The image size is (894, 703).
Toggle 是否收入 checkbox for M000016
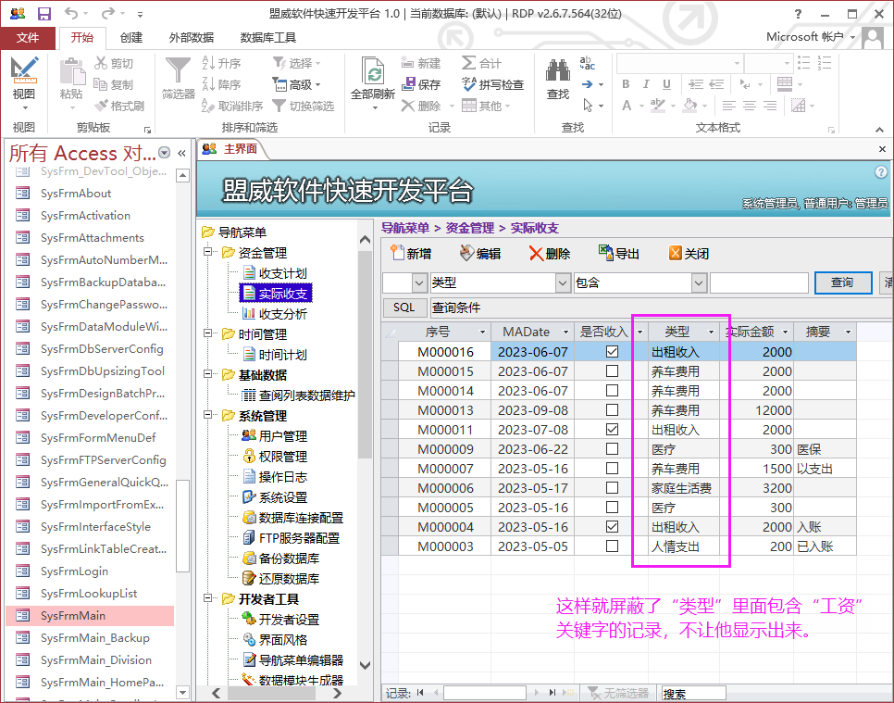coord(612,352)
